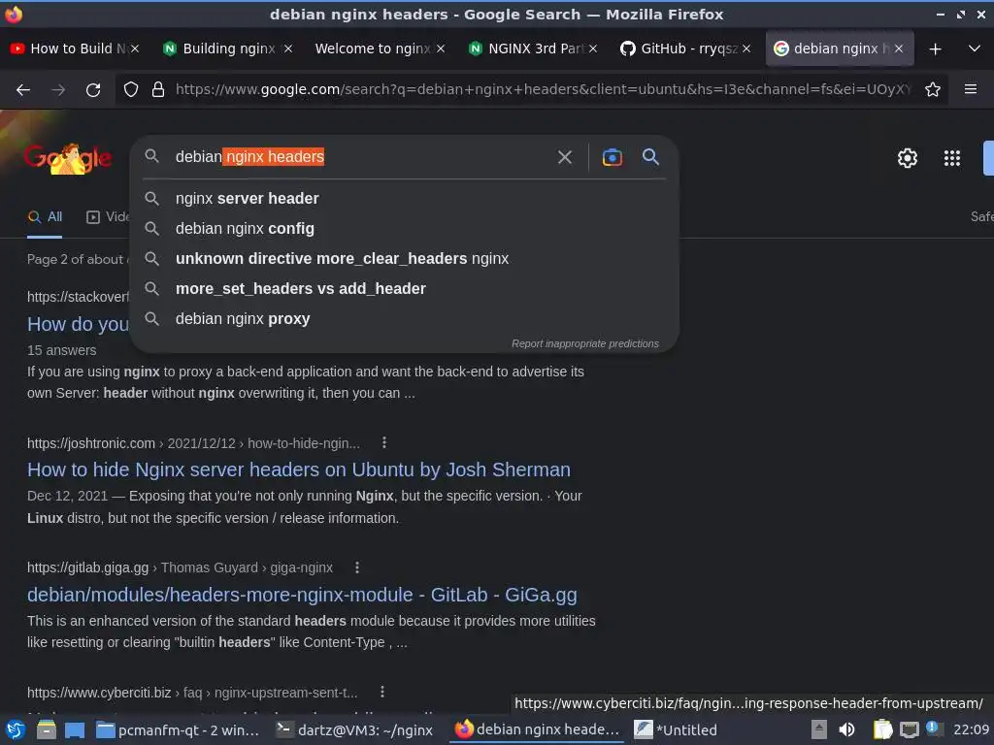Viewport: 994px width, 745px height.
Task: Choose suggestion debian nginx config
Action: coord(405,229)
